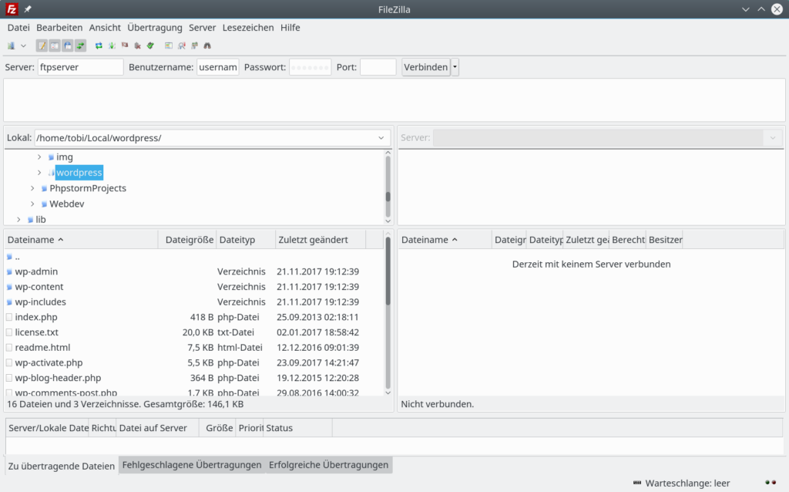Click the lib folder icon in the tree
Screen dimensions: 789x492
point(30,220)
